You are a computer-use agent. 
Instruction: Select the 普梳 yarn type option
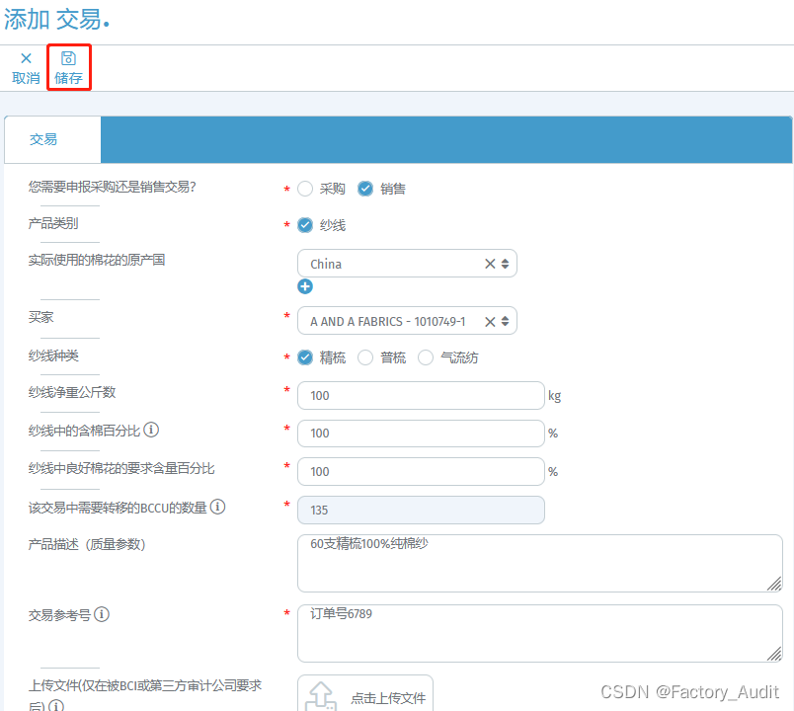click(x=365, y=356)
